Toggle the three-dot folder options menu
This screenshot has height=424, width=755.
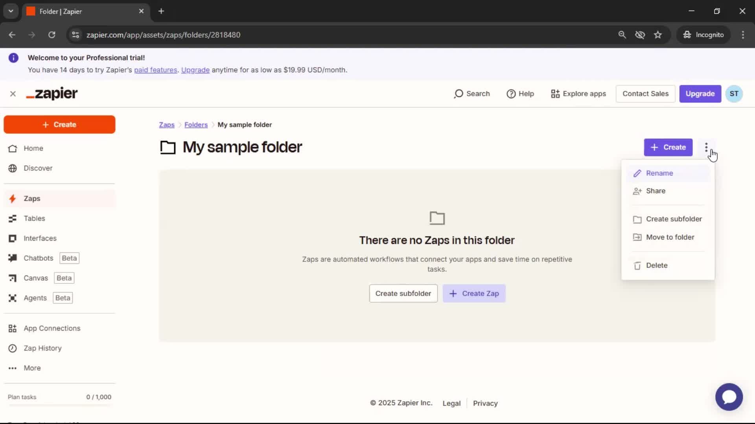tap(706, 147)
